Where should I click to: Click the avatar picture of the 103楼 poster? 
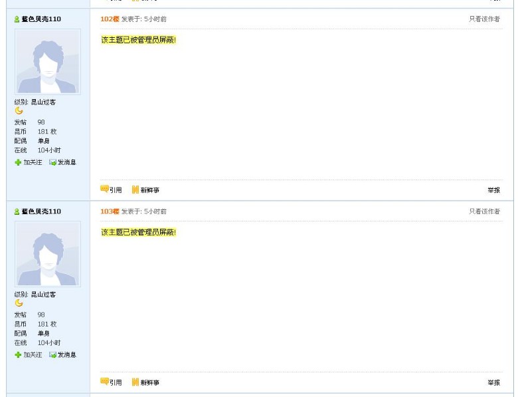[x=47, y=254]
